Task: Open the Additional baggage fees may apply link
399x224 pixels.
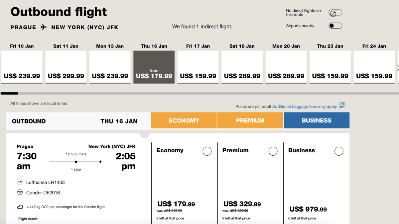Action: point(304,107)
